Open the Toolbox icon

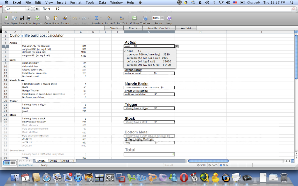[x=145, y=18]
